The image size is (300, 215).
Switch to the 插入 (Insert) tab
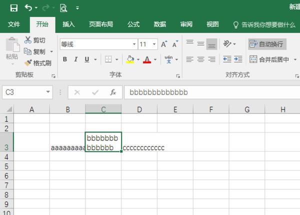tap(69, 24)
